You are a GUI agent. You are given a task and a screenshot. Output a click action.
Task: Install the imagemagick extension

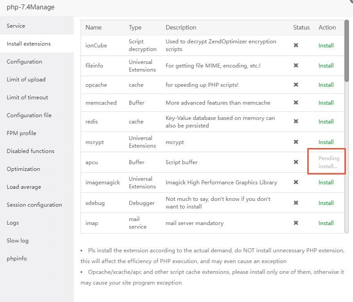coord(326,182)
